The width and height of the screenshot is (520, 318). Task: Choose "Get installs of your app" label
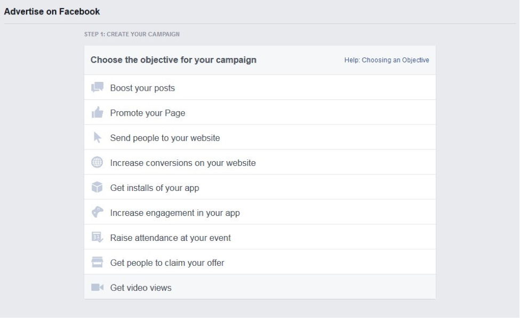click(155, 188)
